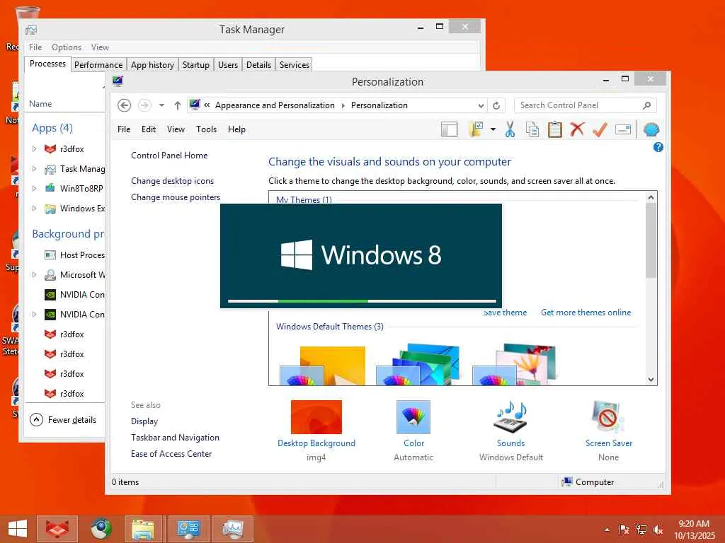Select the flower Windows default theme
The width and height of the screenshot is (725, 543).
(514, 365)
